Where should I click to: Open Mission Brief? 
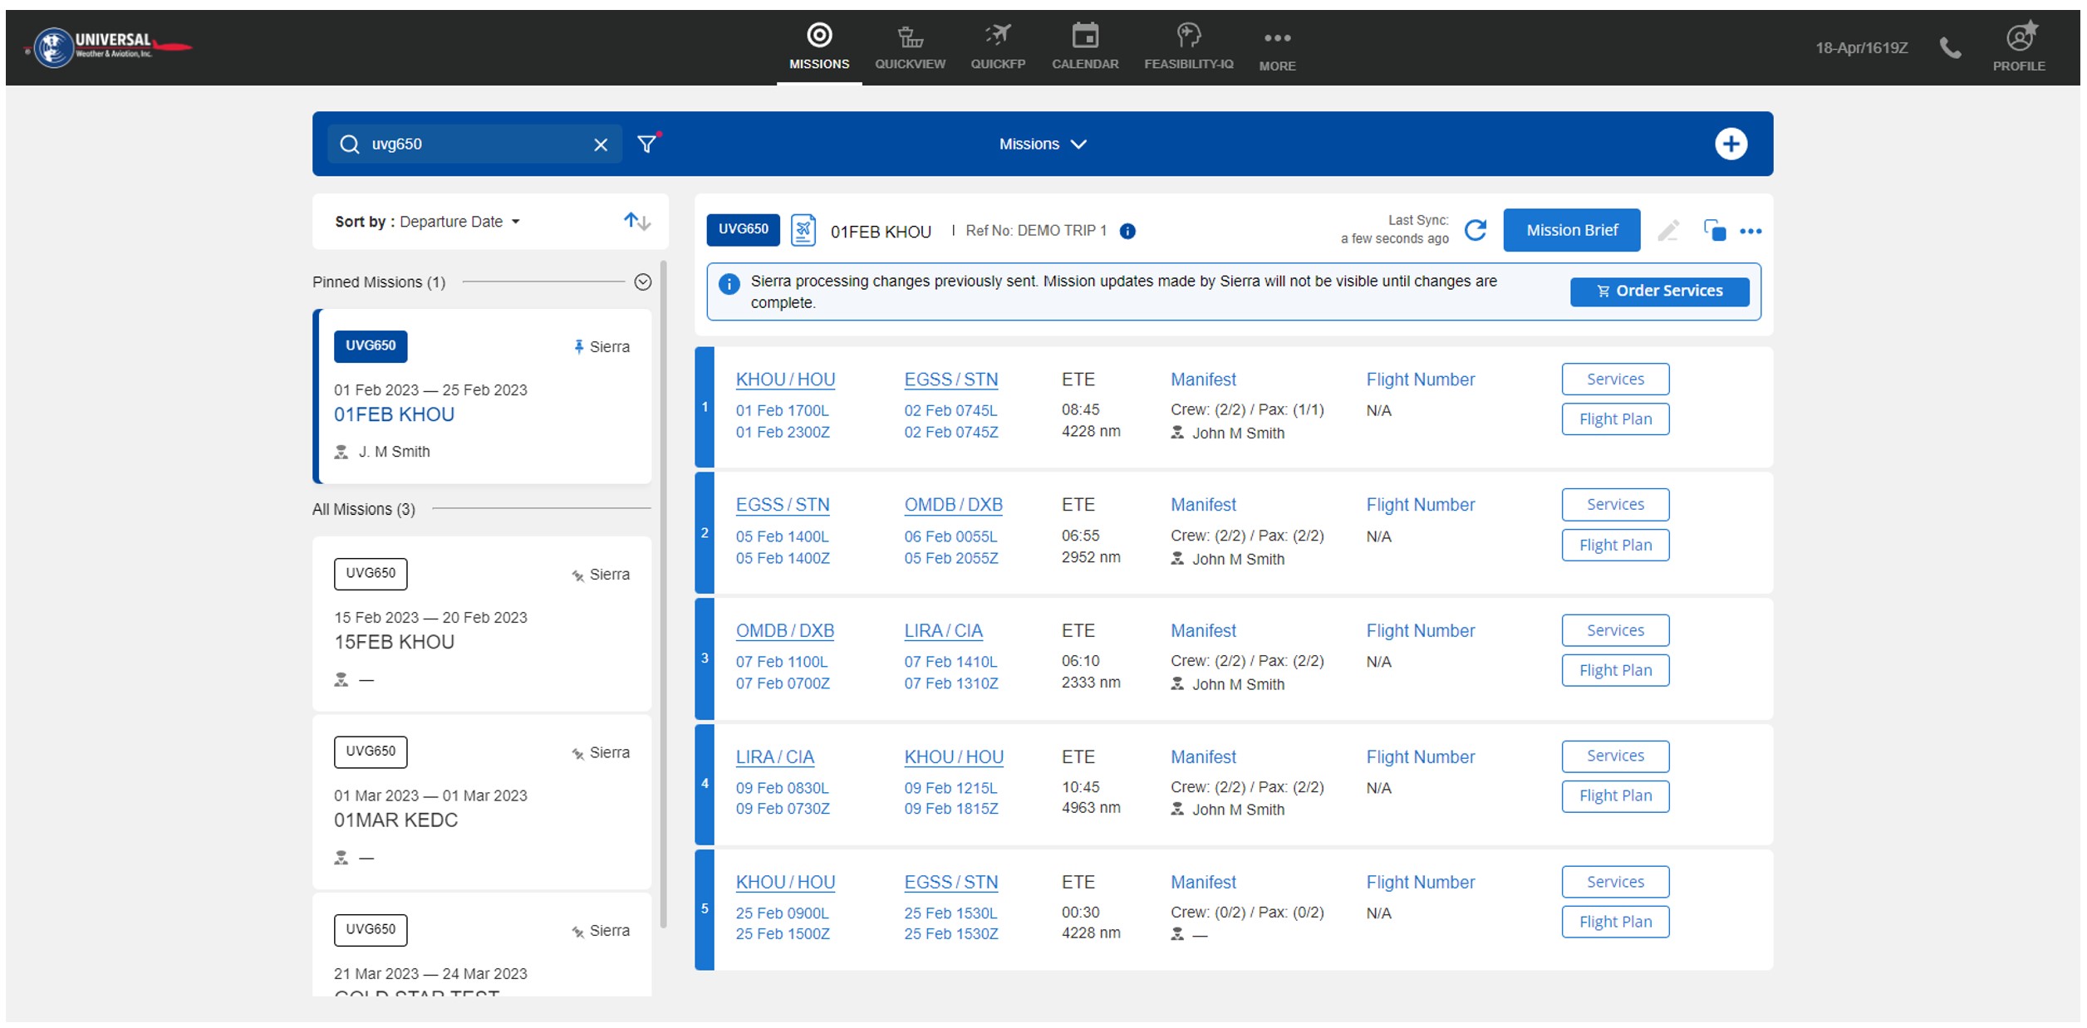(1571, 230)
